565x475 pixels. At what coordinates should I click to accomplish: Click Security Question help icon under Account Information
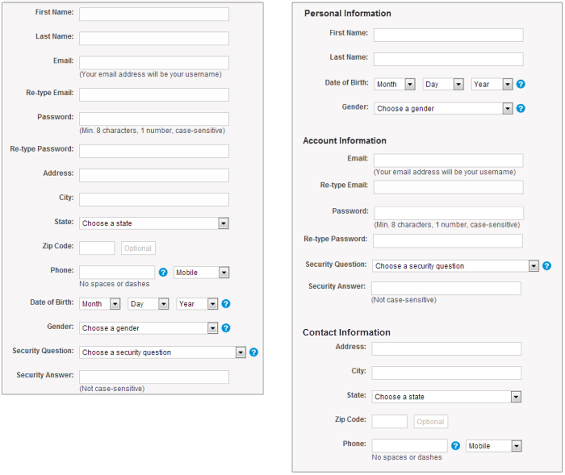tap(547, 266)
